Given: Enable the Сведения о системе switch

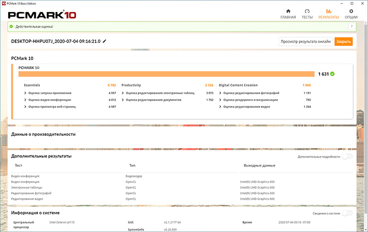Looking at the screenshot, I should coord(347,213).
